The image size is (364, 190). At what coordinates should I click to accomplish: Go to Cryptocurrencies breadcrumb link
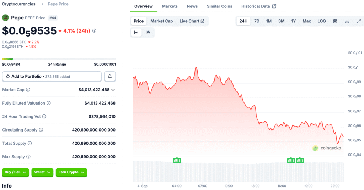(19, 4)
